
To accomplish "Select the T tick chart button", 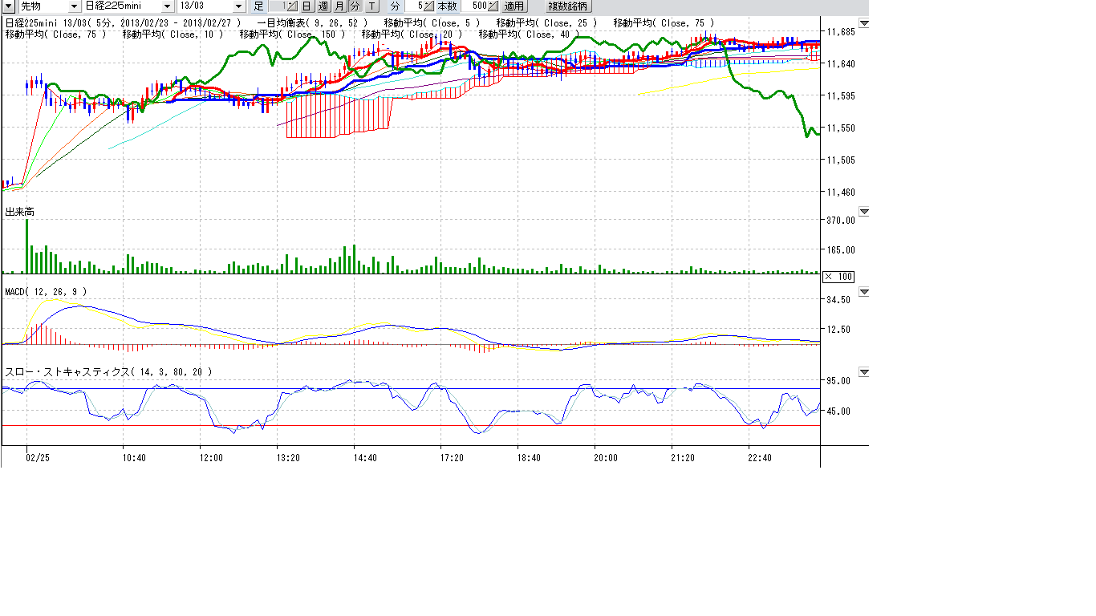I will coord(371,6).
